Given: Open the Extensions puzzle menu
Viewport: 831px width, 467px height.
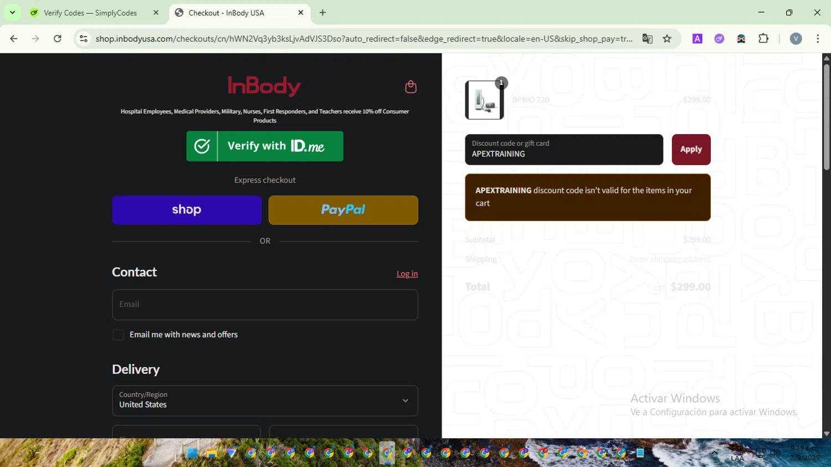Looking at the screenshot, I should click(763, 39).
